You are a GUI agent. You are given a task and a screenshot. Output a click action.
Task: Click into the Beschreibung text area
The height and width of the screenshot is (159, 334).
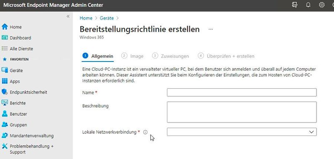click(x=242, y=112)
